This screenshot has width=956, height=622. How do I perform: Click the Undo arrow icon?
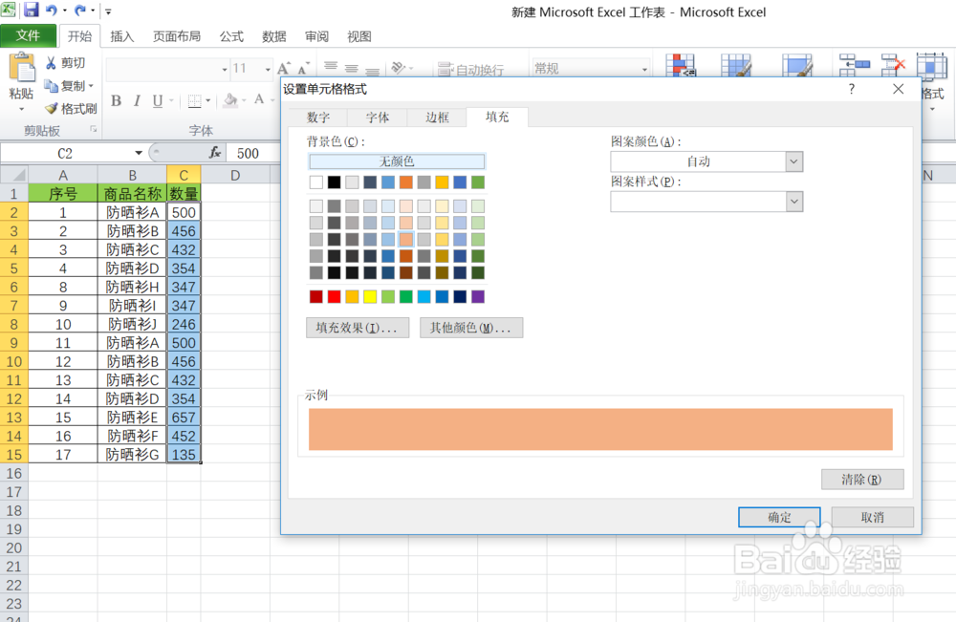(52, 11)
